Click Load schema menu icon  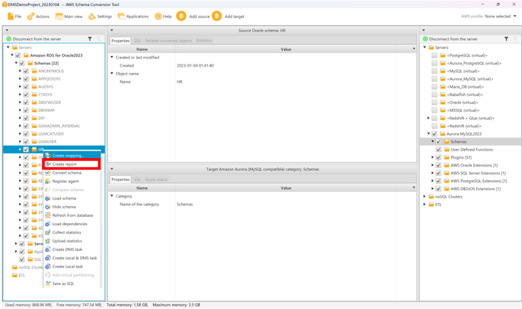coord(48,198)
